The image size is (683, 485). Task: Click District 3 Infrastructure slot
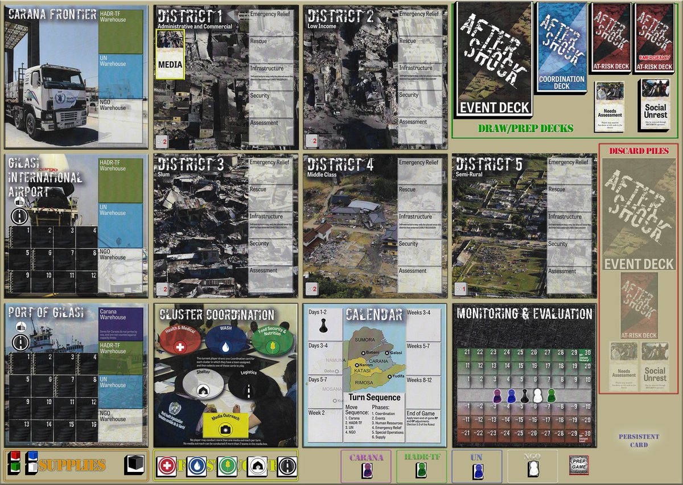tap(272, 224)
